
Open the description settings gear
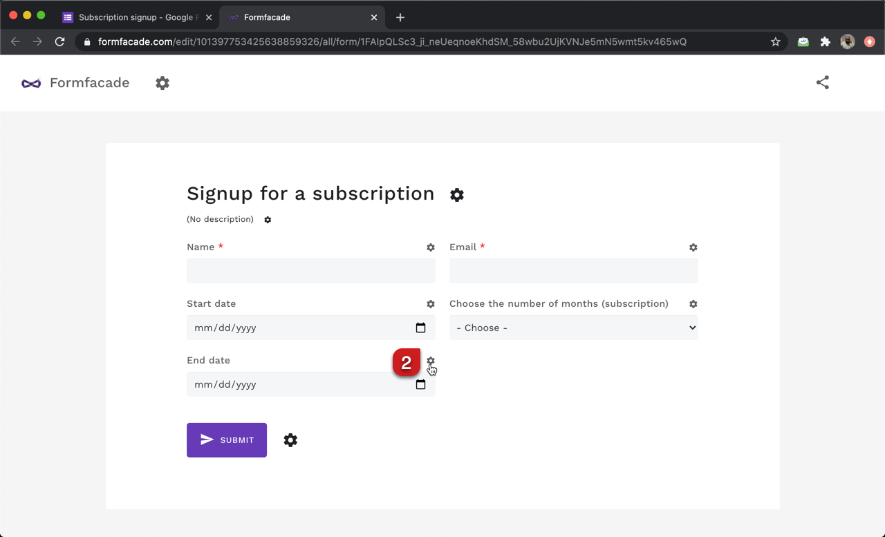pos(268,220)
